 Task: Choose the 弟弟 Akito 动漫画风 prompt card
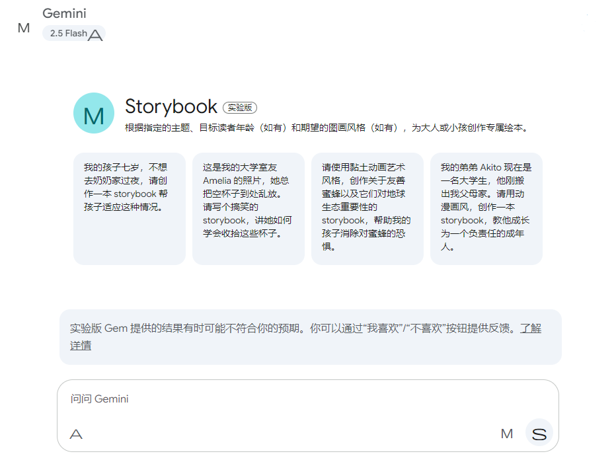486,209
